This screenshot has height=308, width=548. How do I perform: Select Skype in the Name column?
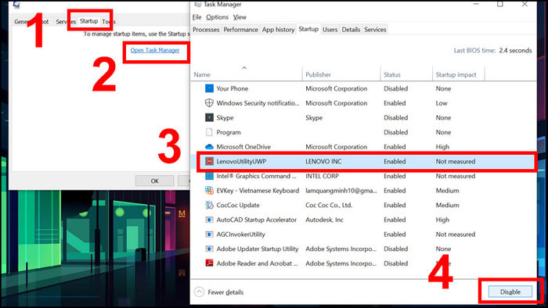(x=225, y=118)
